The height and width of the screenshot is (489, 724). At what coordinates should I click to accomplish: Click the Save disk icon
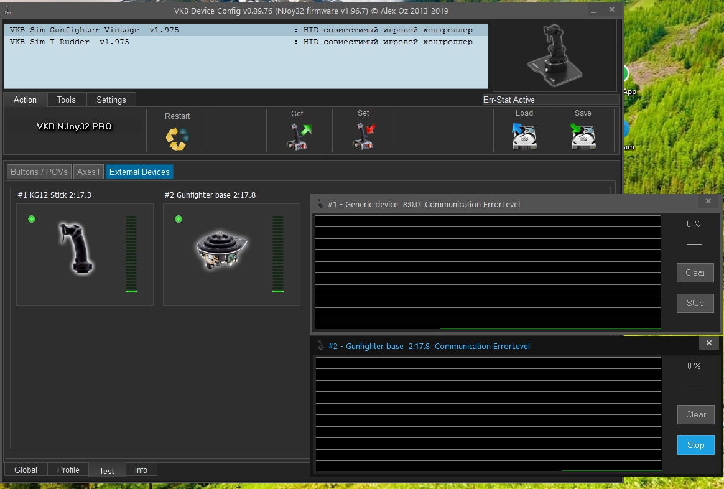click(x=583, y=136)
